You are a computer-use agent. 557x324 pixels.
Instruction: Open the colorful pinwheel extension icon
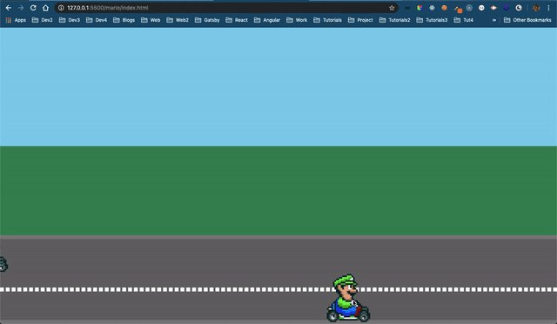click(419, 8)
